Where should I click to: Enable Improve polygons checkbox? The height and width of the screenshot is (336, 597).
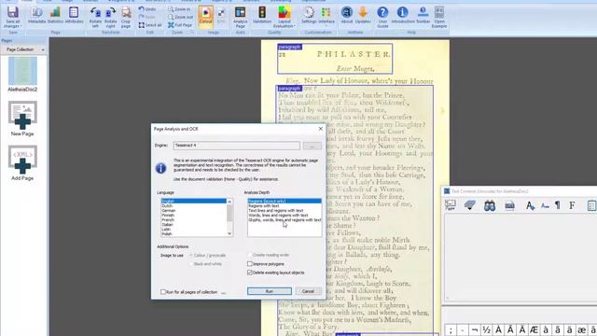[x=250, y=264]
